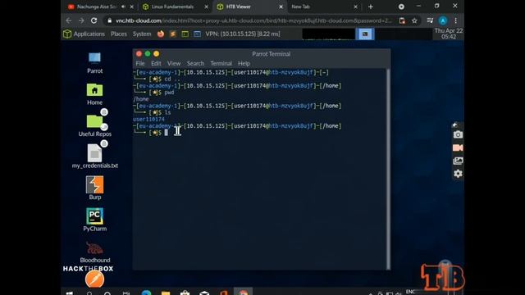
Task: Click the vnc.htb-cloud.com address bar
Action: point(253,20)
